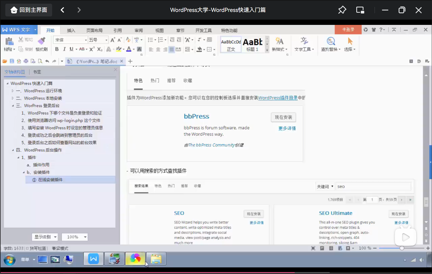Toggle bold formatting
This screenshot has height=274, width=432.
coord(57,49)
